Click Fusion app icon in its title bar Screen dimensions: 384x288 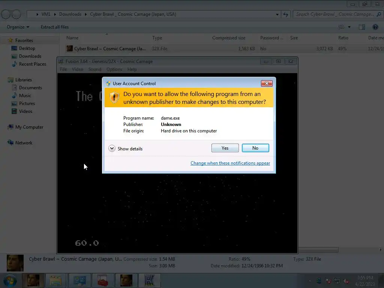coord(61,61)
